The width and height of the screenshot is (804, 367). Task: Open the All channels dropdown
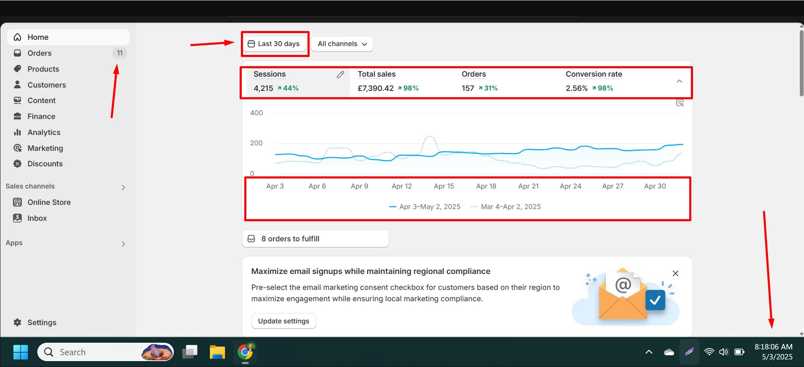pyautogui.click(x=342, y=44)
